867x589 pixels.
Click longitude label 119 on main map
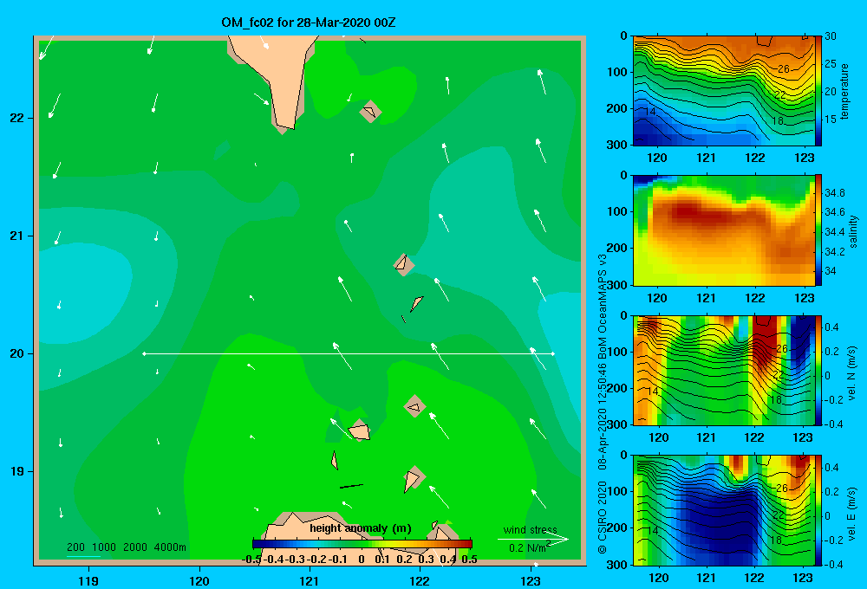click(88, 580)
